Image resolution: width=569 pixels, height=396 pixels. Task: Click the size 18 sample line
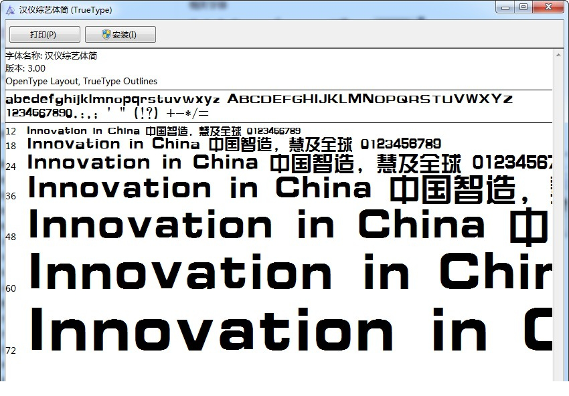pos(234,144)
